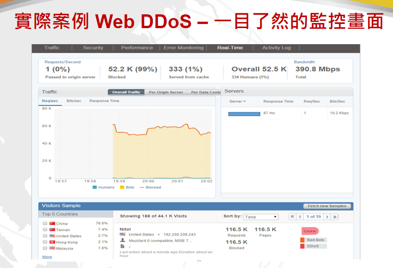The image size is (393, 268).
Task: Click the China flag icon
Action: pyautogui.click(x=52, y=223)
